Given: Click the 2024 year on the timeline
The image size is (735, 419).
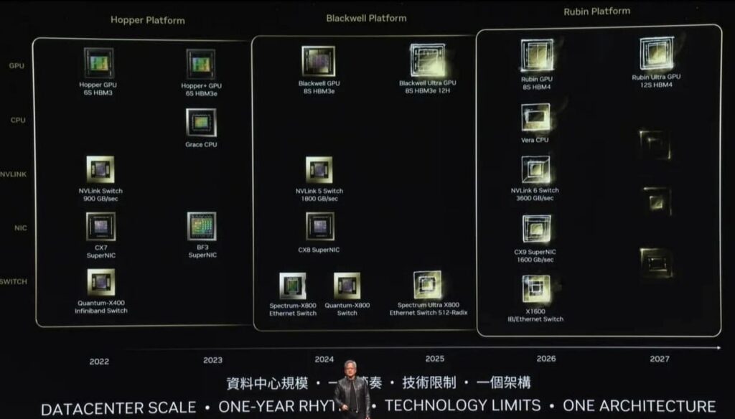Looking at the screenshot, I should (324, 359).
